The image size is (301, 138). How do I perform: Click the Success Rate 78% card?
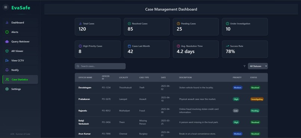point(245,49)
